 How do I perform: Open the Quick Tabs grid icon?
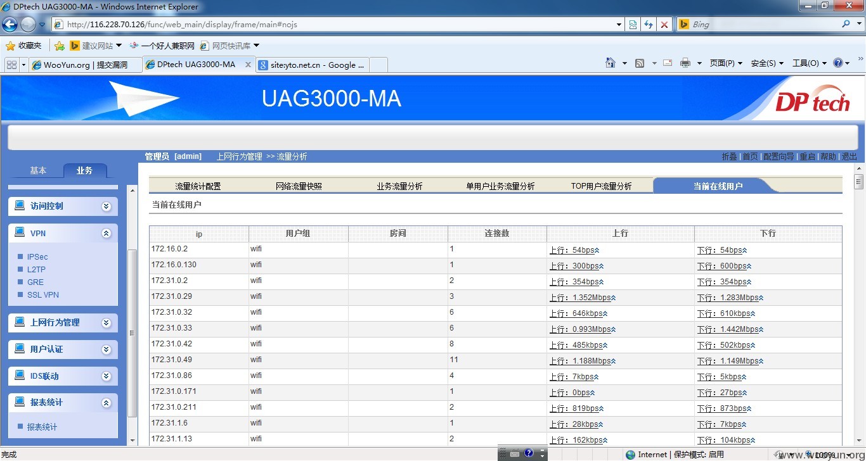(x=11, y=65)
